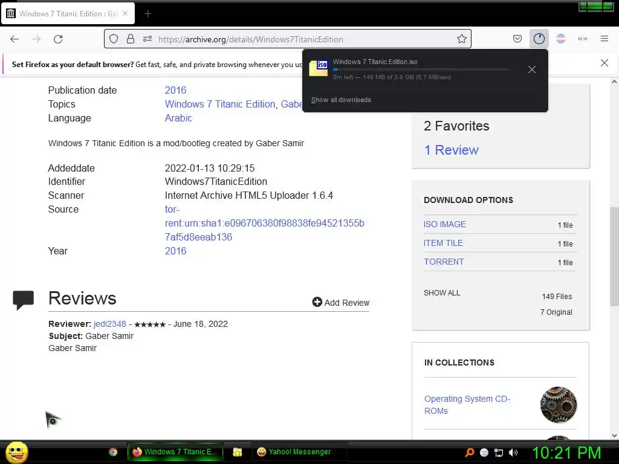Select the Windows 7 Titanic Edition tab
619x464 pixels.
point(68,13)
